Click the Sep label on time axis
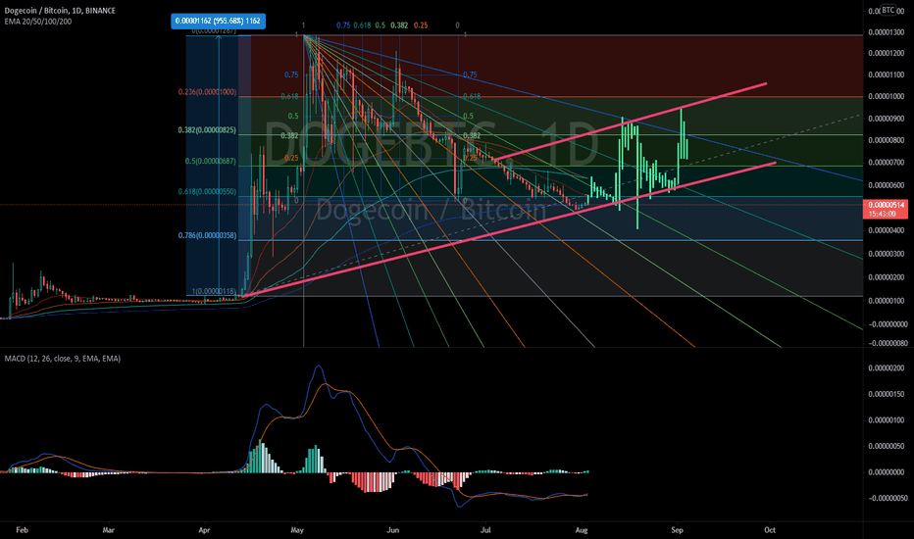This screenshot has width=914, height=539. [677, 530]
